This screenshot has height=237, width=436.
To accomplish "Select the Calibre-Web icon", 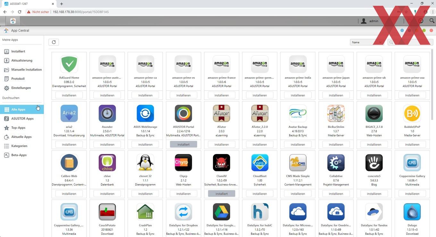I will 69,163.
